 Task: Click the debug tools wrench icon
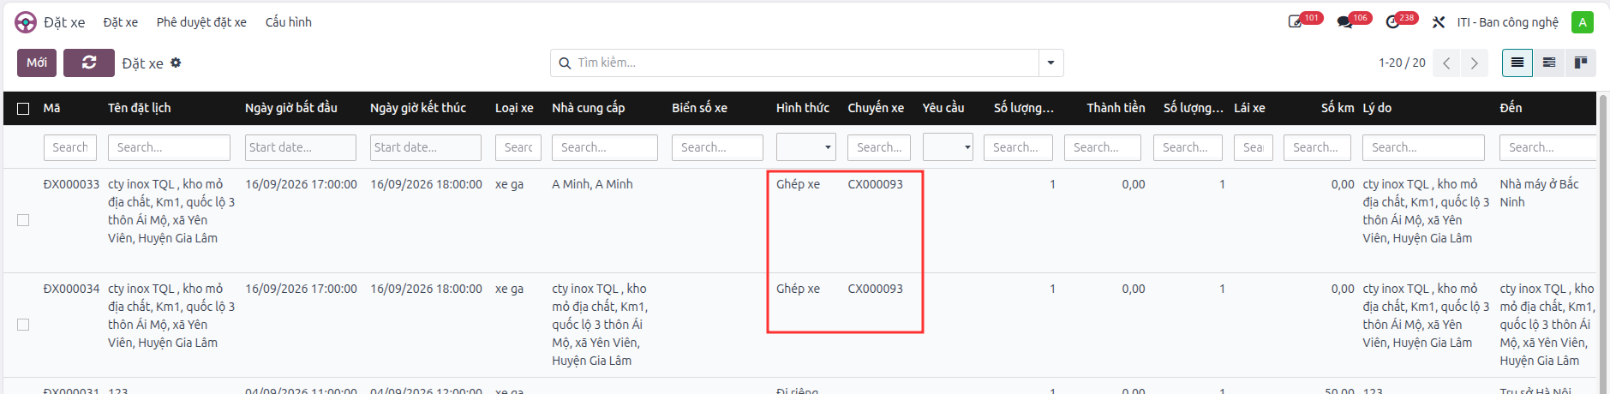pyautogui.click(x=1439, y=22)
